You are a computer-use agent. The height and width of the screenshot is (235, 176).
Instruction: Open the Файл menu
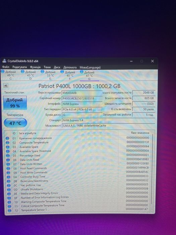tap(6, 67)
